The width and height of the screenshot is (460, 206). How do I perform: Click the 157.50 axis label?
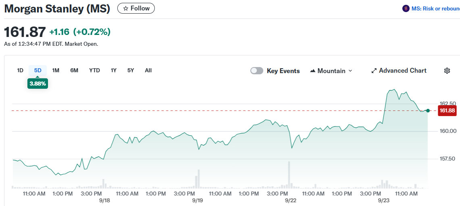click(448, 159)
